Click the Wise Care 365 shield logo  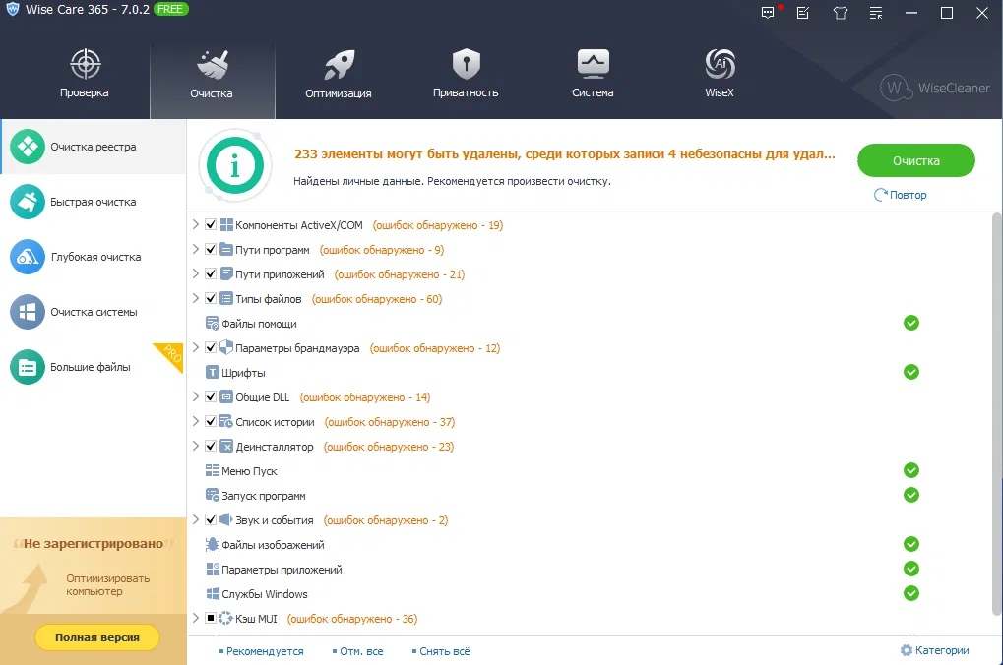click(12, 10)
